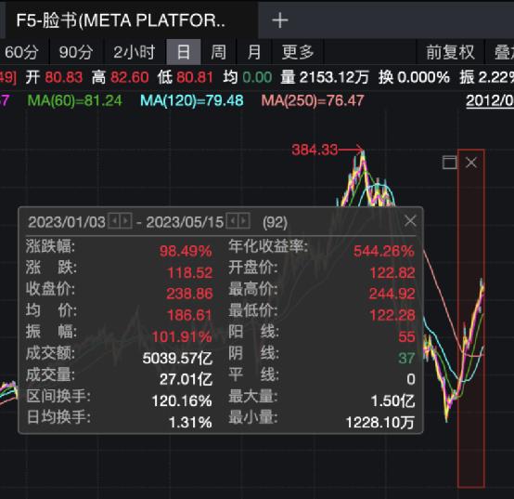The width and height of the screenshot is (514, 499).
Task: Click the (92) trading days count
Action: tap(275, 223)
